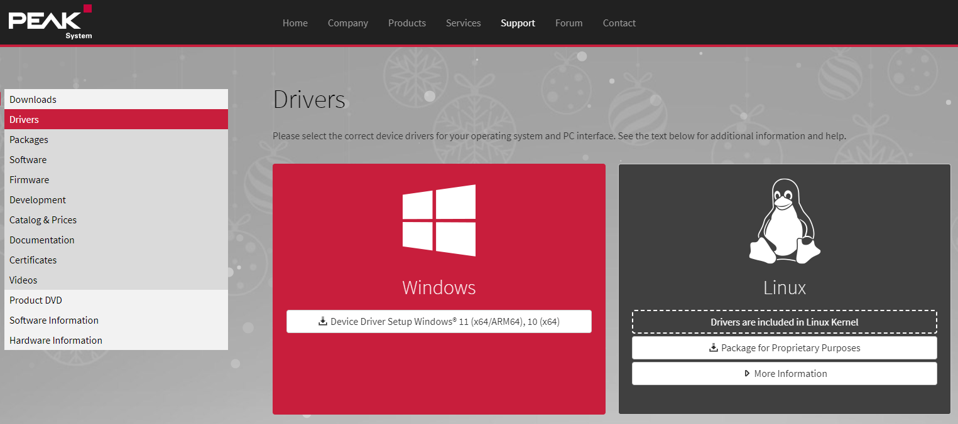Click the Linux card heading
The image size is (958, 424).
tap(785, 287)
